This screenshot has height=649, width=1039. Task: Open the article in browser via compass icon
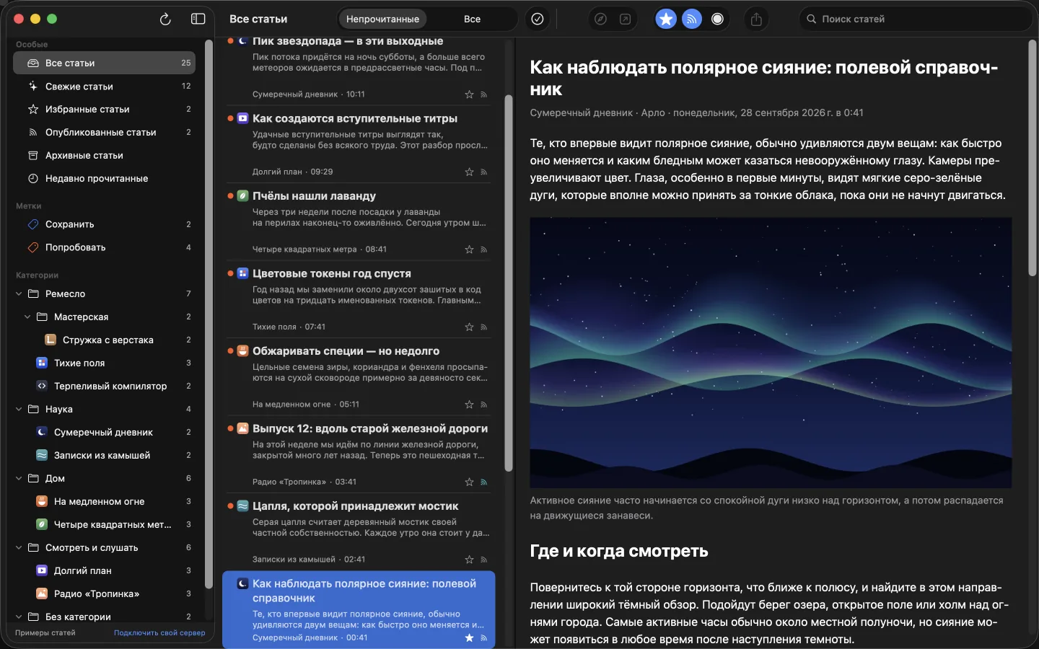coord(600,19)
